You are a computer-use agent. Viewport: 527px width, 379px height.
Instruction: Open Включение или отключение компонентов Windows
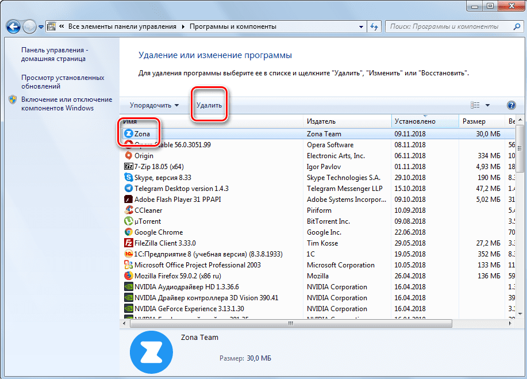click(x=67, y=104)
